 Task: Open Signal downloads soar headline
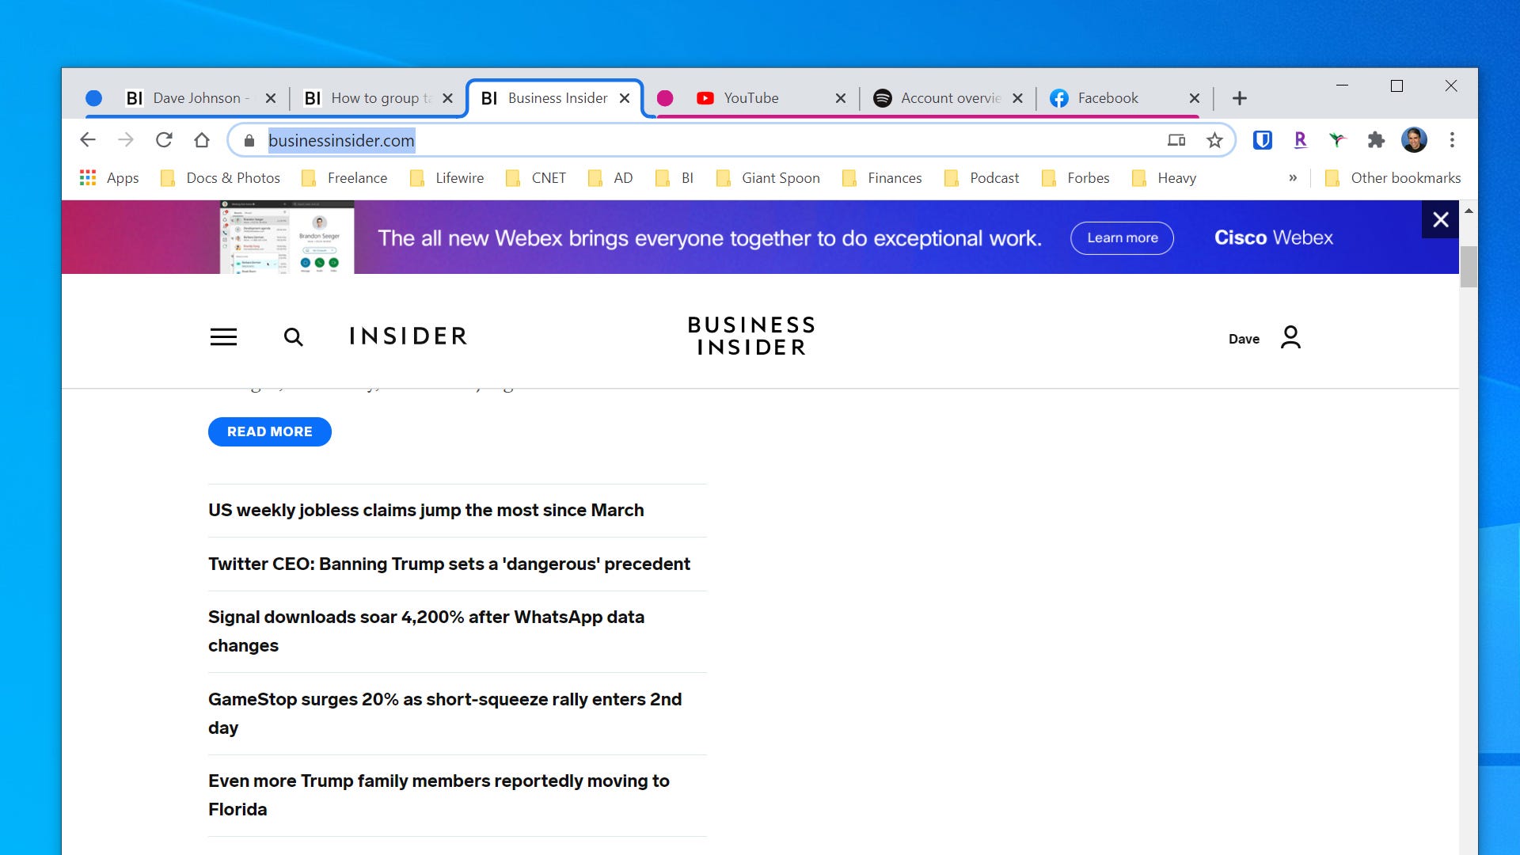tap(426, 631)
